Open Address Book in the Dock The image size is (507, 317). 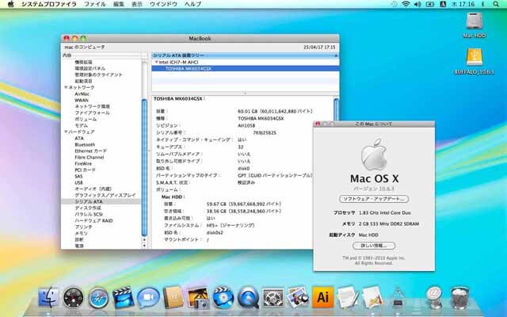pyautogui.click(x=173, y=297)
